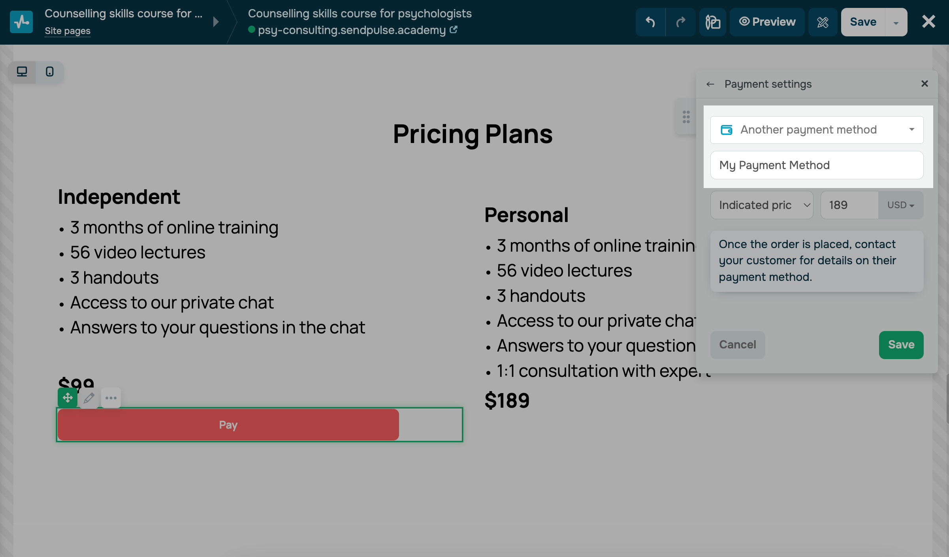Open the Site pages breadcrumb link
The height and width of the screenshot is (557, 949).
pyautogui.click(x=68, y=31)
